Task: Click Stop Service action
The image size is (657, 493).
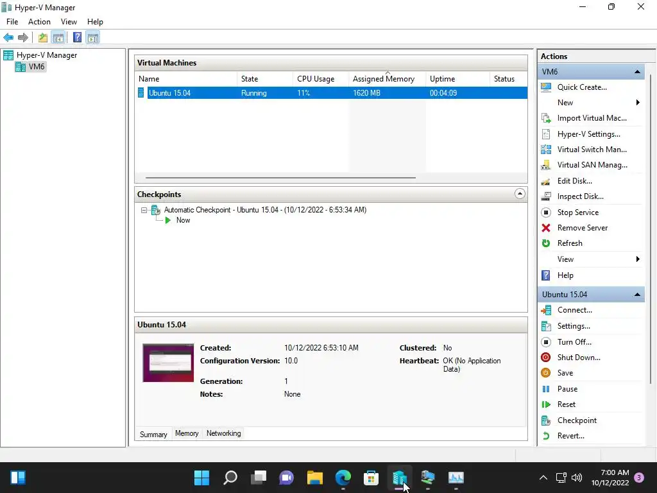Action: (x=578, y=212)
